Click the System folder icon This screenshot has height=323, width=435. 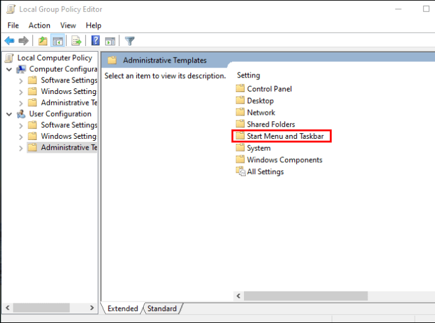point(240,148)
